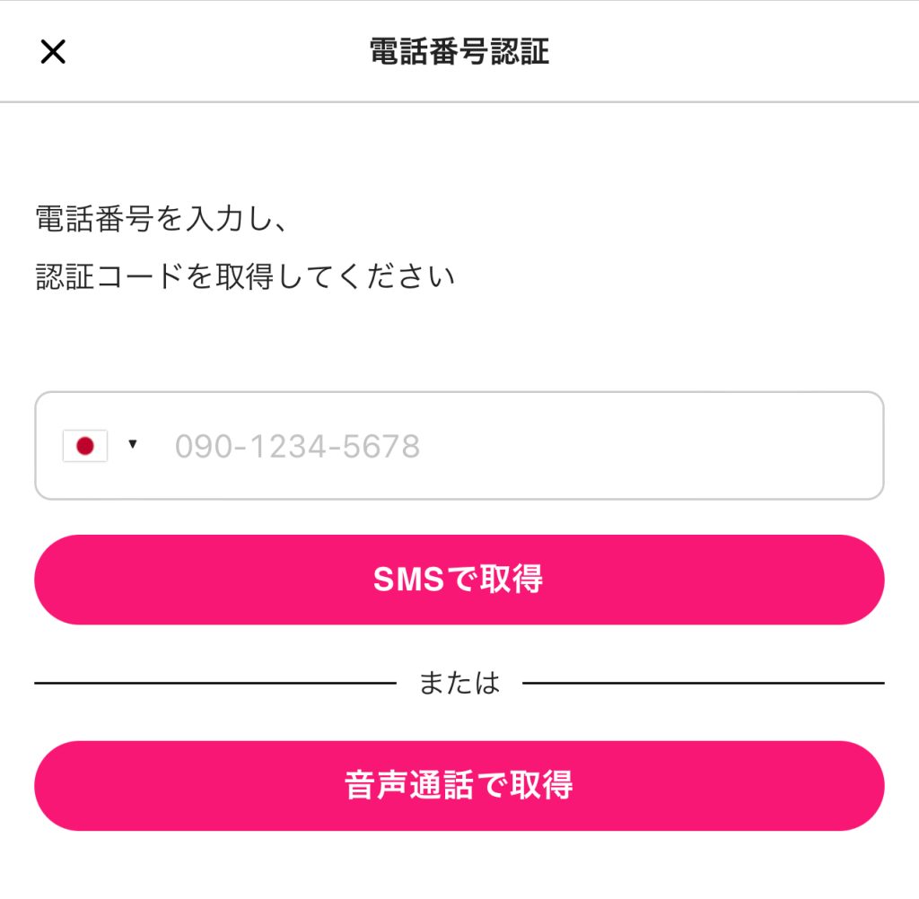Tap the Japan flag icon
Screen dimensions: 919x899
pyautogui.click(x=85, y=445)
